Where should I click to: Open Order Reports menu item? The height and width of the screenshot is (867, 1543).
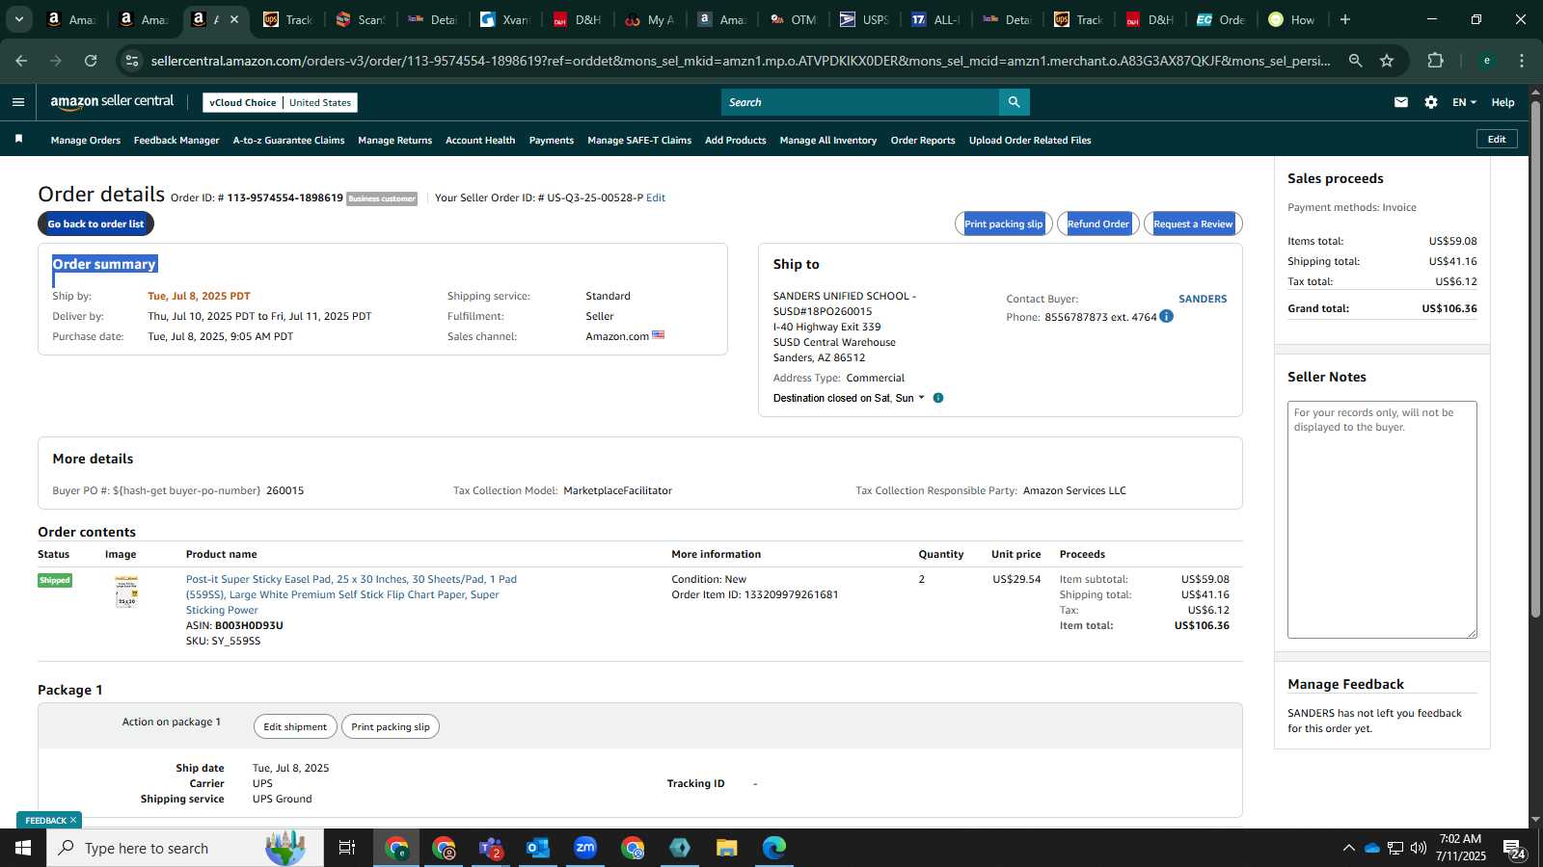pyautogui.click(x=923, y=141)
